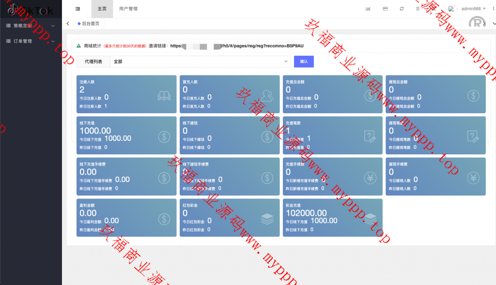Screen dimensions: 496x285
Task: Click the warning triangle beside 商城统计
Action: (x=78, y=46)
